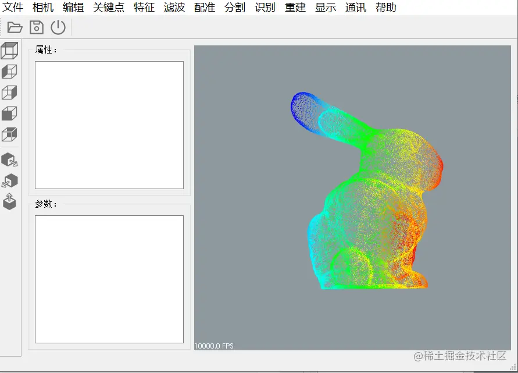Click the 属性: group label

pyautogui.click(x=46, y=50)
